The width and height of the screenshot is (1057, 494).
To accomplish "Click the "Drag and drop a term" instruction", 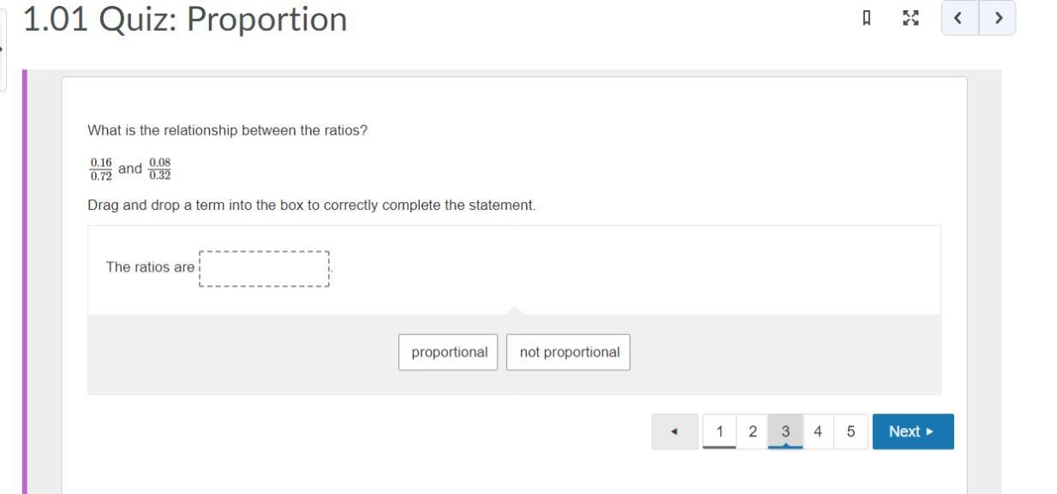I will [311, 205].
